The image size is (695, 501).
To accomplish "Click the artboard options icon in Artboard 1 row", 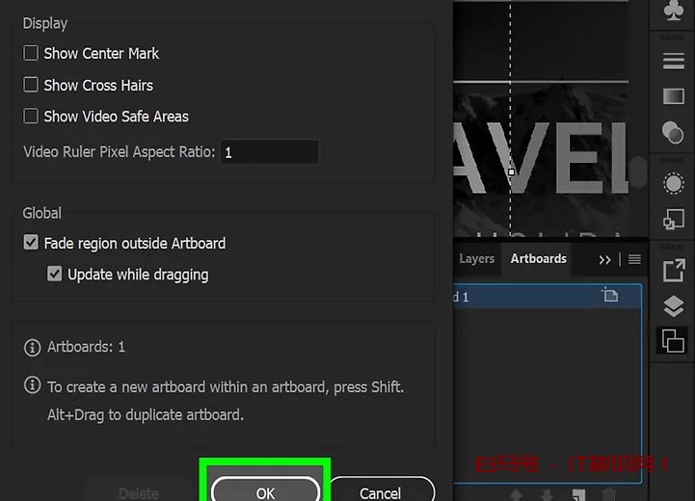I will tap(609, 296).
